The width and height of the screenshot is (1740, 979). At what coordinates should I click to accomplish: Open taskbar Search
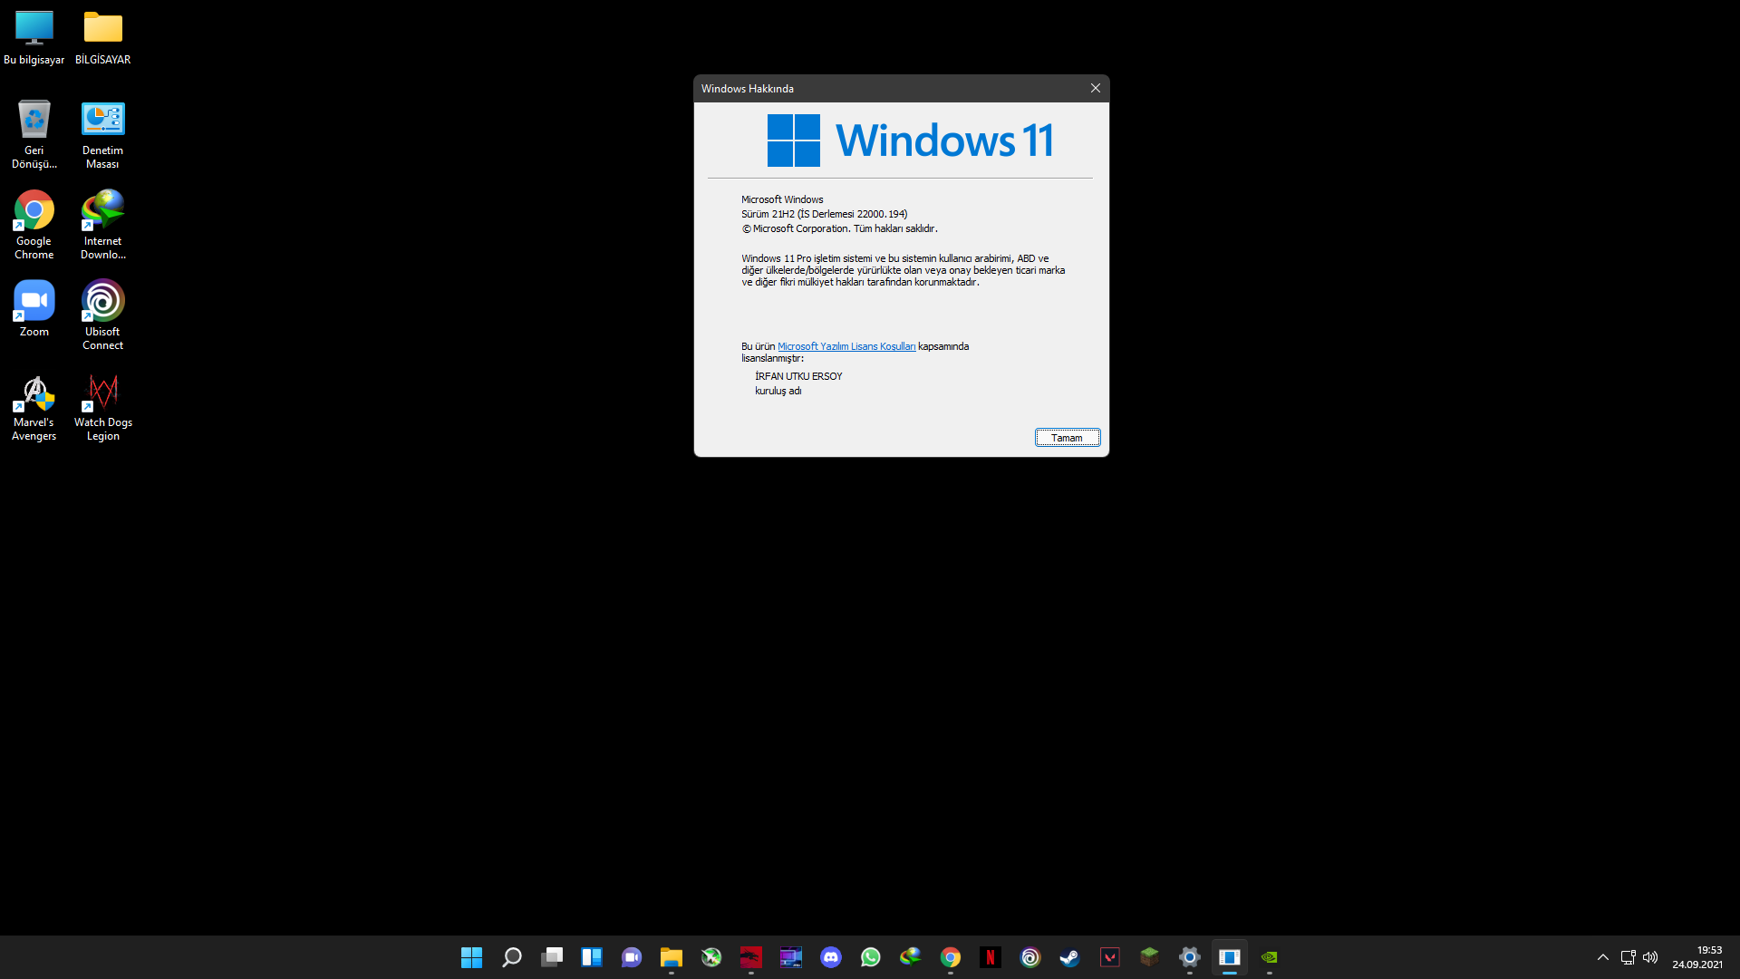511,957
